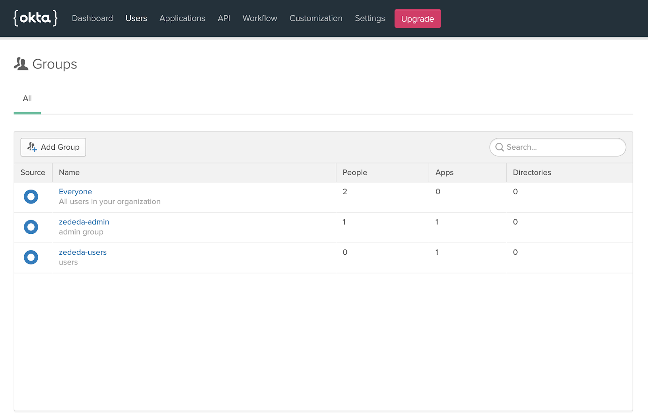Click the 'admin group' description text
This screenshot has width=648, height=415.
[81, 232]
